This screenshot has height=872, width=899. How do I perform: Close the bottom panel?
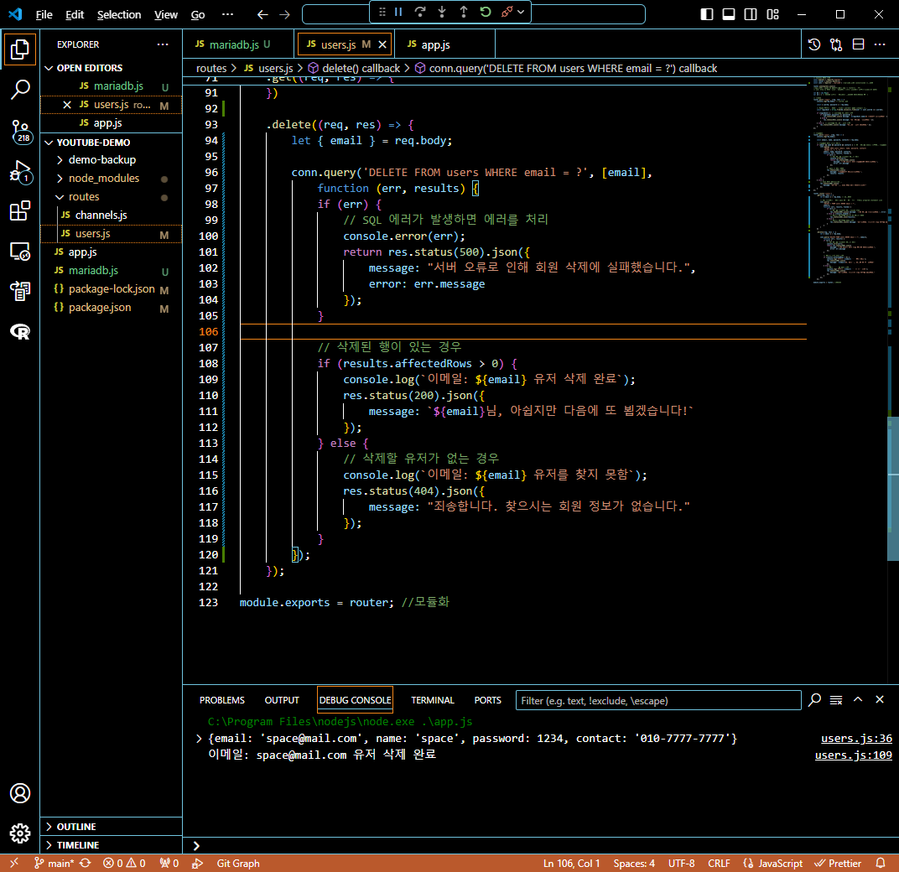[880, 700]
